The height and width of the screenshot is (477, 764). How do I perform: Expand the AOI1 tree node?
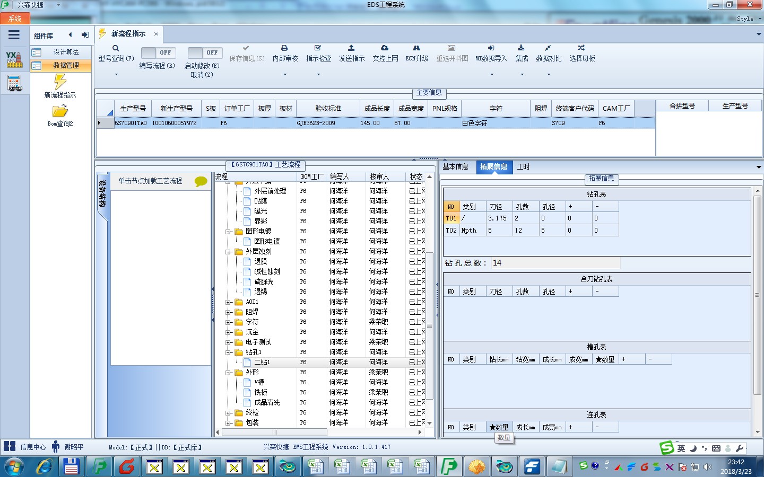click(x=229, y=302)
